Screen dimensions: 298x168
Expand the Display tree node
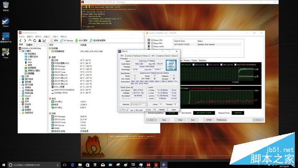click(20, 85)
